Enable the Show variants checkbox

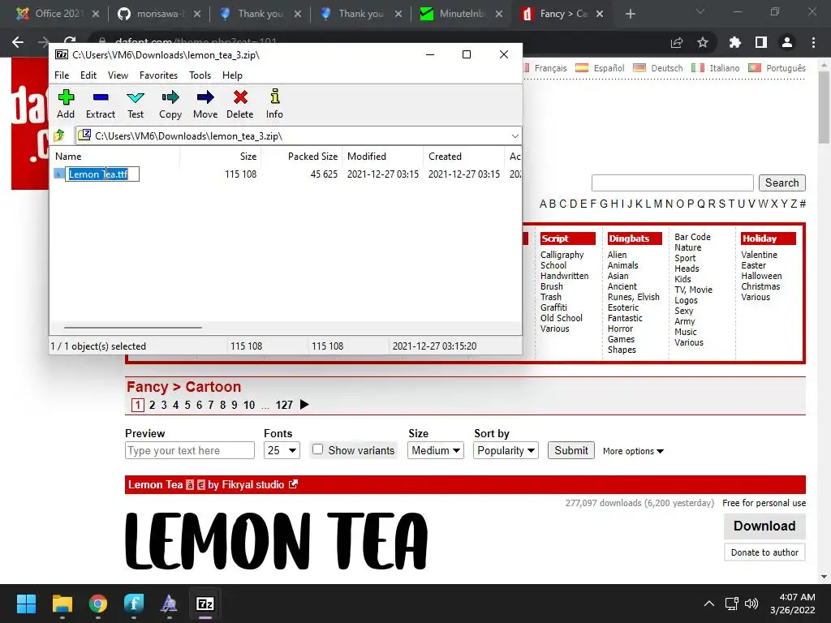(317, 449)
